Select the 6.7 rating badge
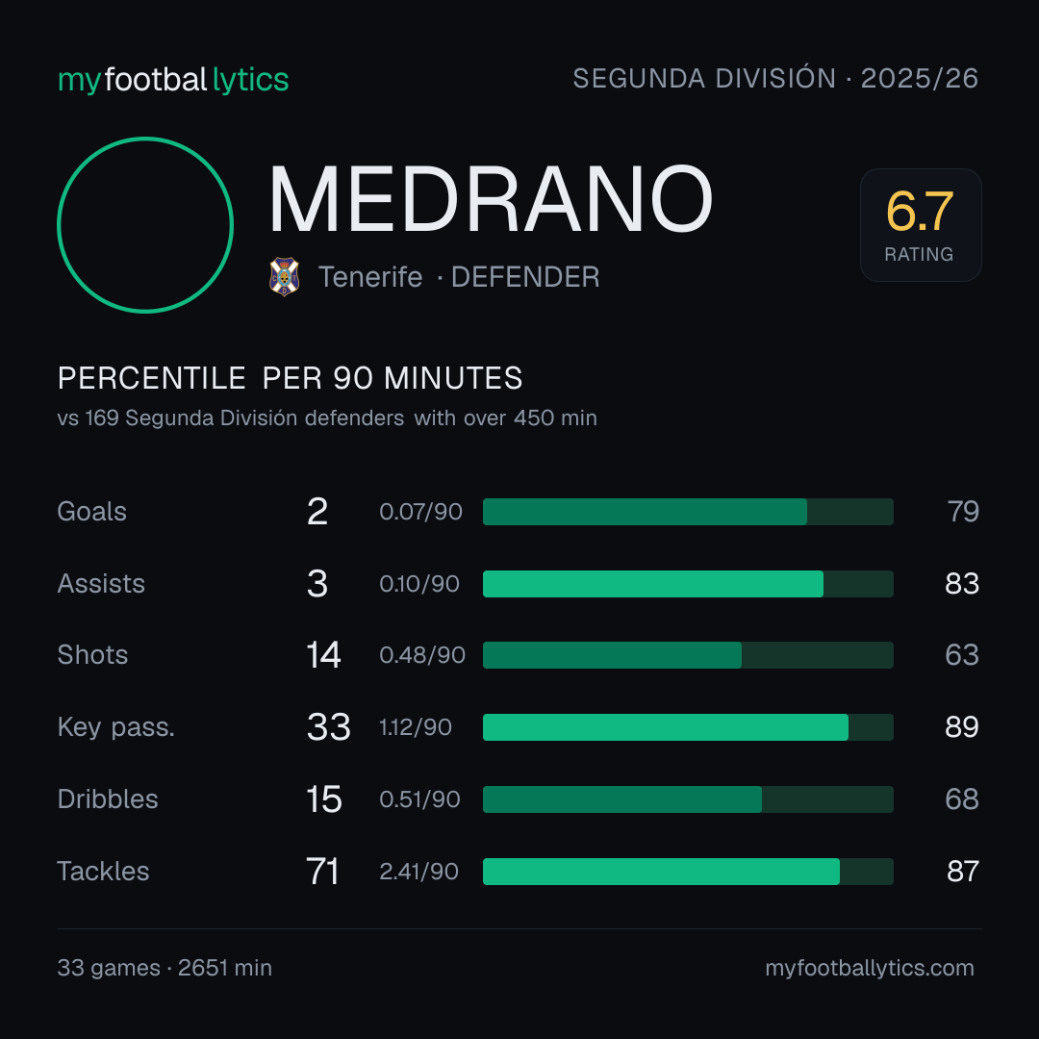 coord(921,224)
